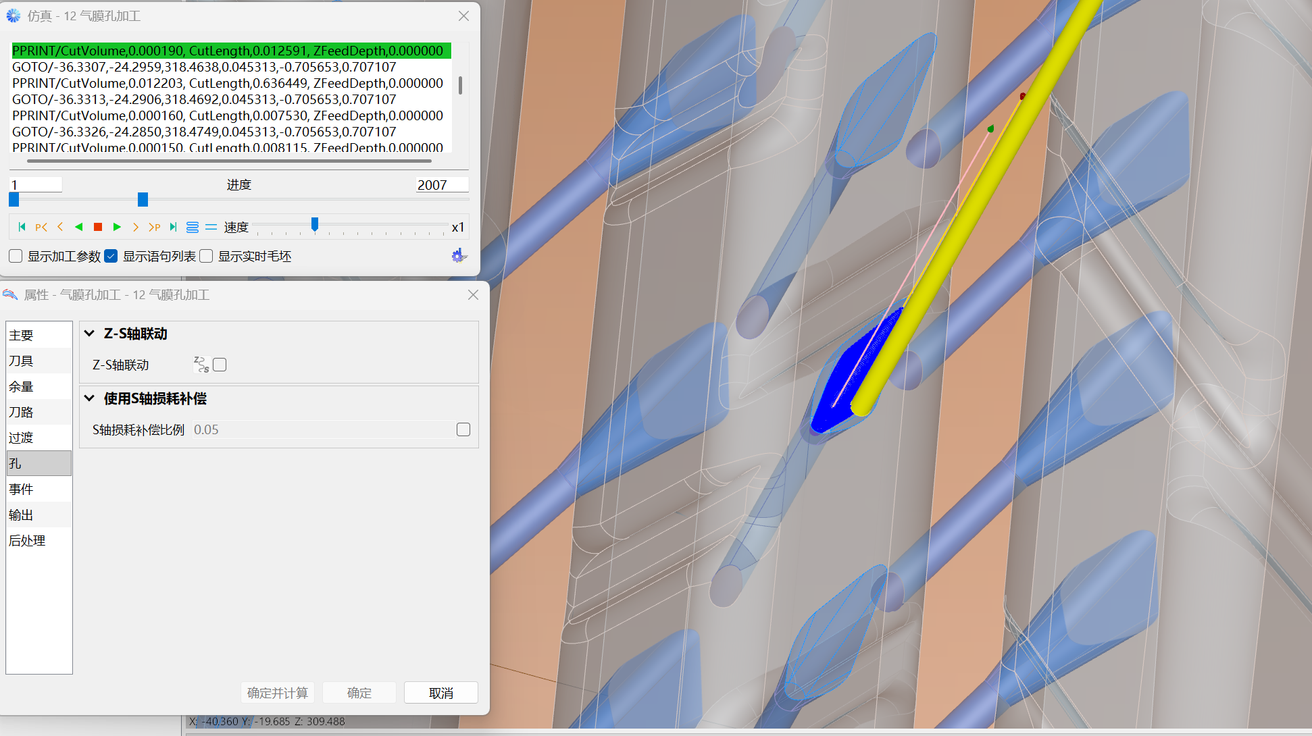This screenshot has height=736, width=1312.
Task: Open the 后处理 tab
Action: [x=27, y=540]
